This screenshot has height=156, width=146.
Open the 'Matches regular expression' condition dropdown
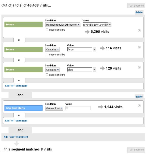(63, 25)
